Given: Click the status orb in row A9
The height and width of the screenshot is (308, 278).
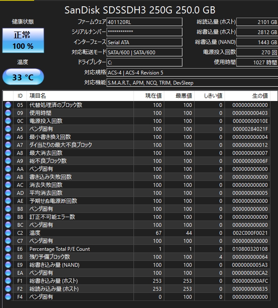Looking at the screenshot, I should [x=8, y=161].
